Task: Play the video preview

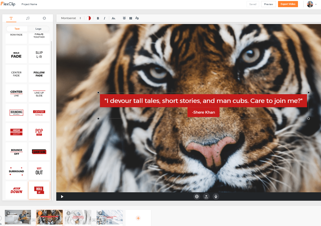Action: pos(62,196)
